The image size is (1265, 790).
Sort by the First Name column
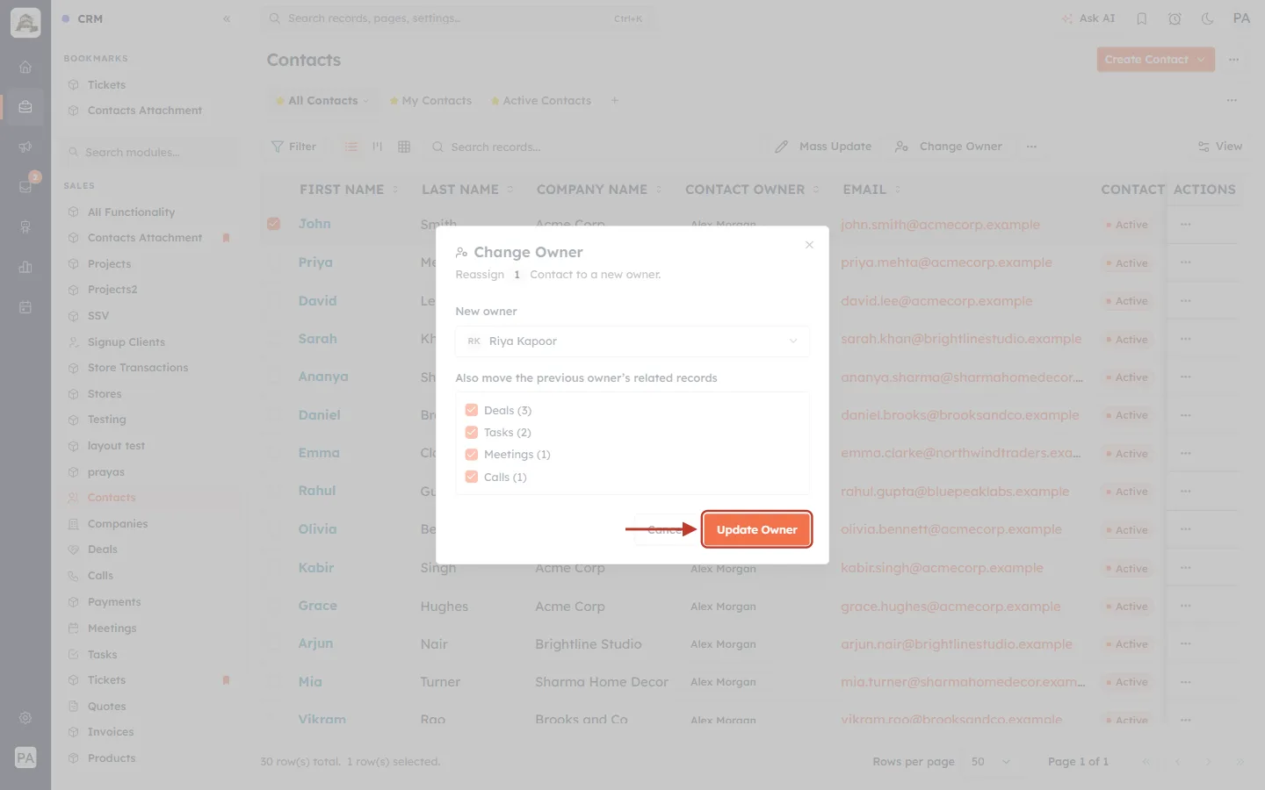pos(349,190)
